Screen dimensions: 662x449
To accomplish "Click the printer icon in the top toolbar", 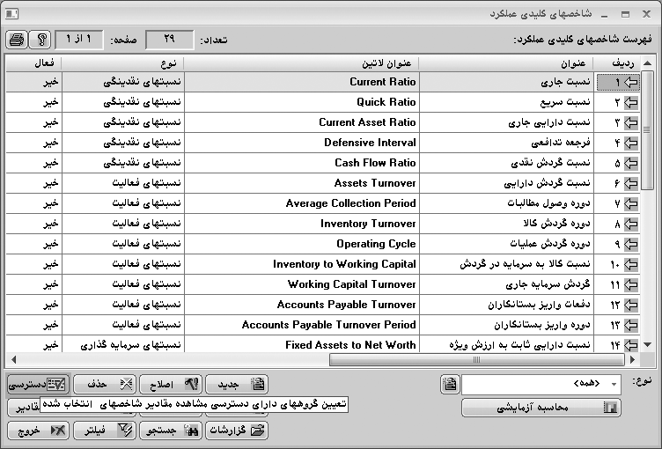I will coord(17,40).
